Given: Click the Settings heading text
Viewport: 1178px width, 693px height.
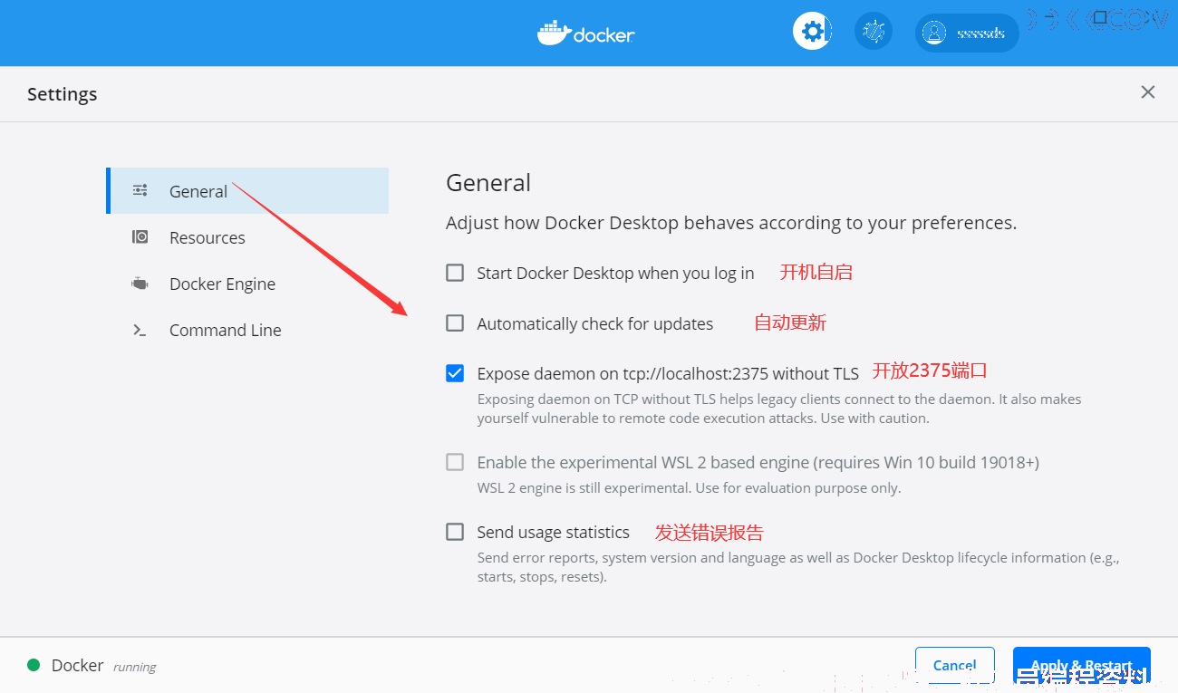Looking at the screenshot, I should [x=62, y=94].
